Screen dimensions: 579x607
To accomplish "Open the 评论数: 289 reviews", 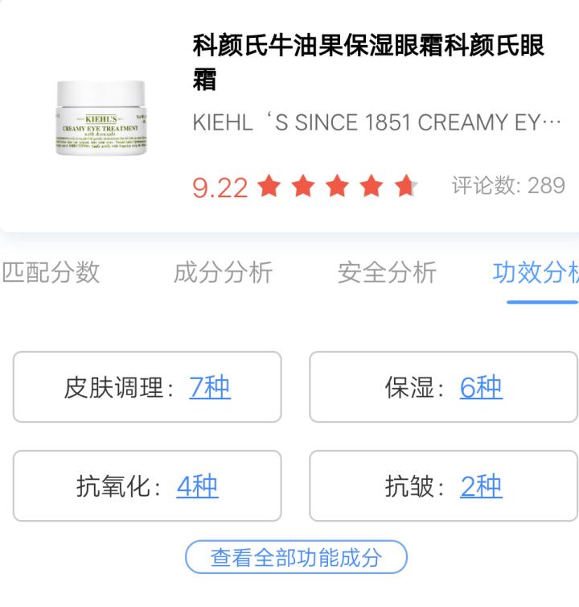I will coord(508,185).
